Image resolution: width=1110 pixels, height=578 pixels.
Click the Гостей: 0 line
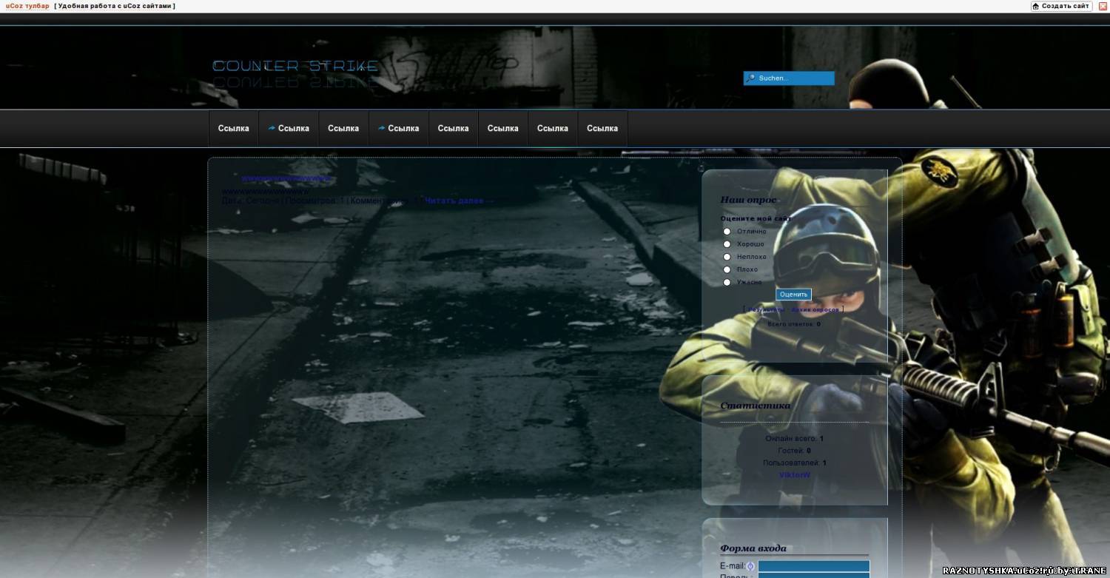pos(795,451)
